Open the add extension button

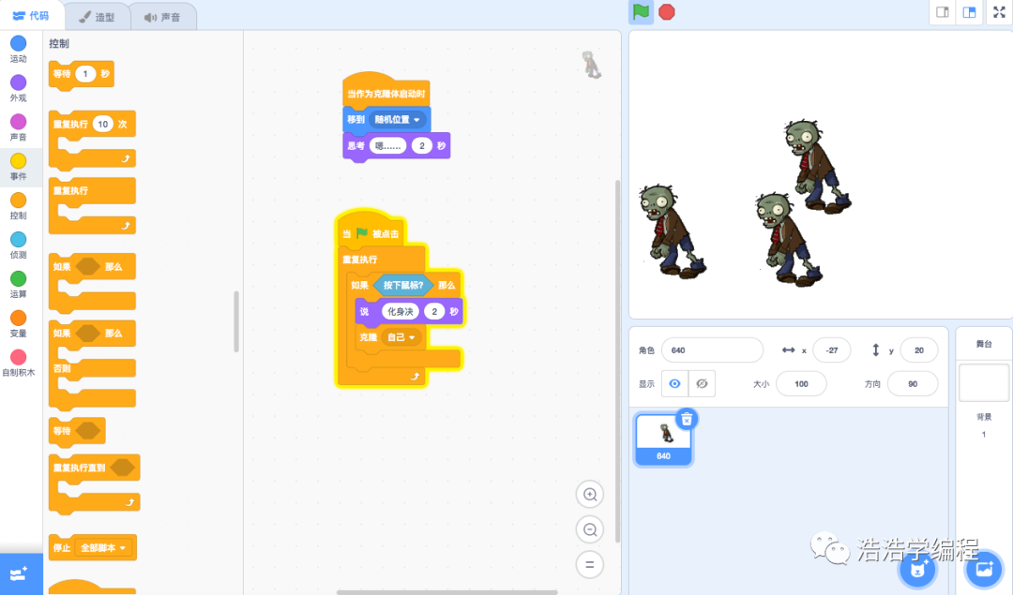pyautogui.click(x=21, y=573)
